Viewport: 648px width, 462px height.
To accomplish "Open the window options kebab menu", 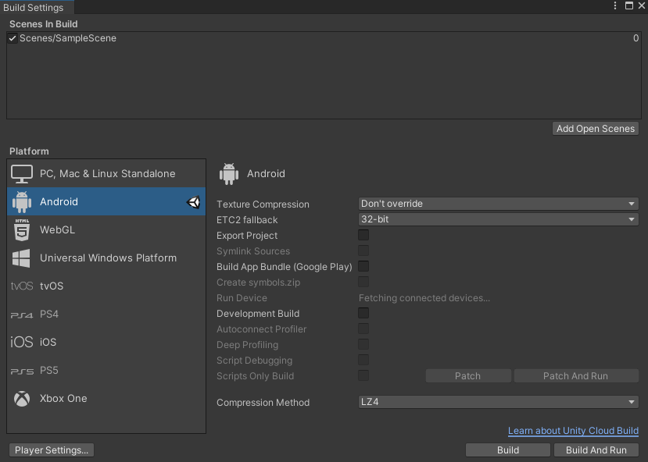I will (x=615, y=5).
